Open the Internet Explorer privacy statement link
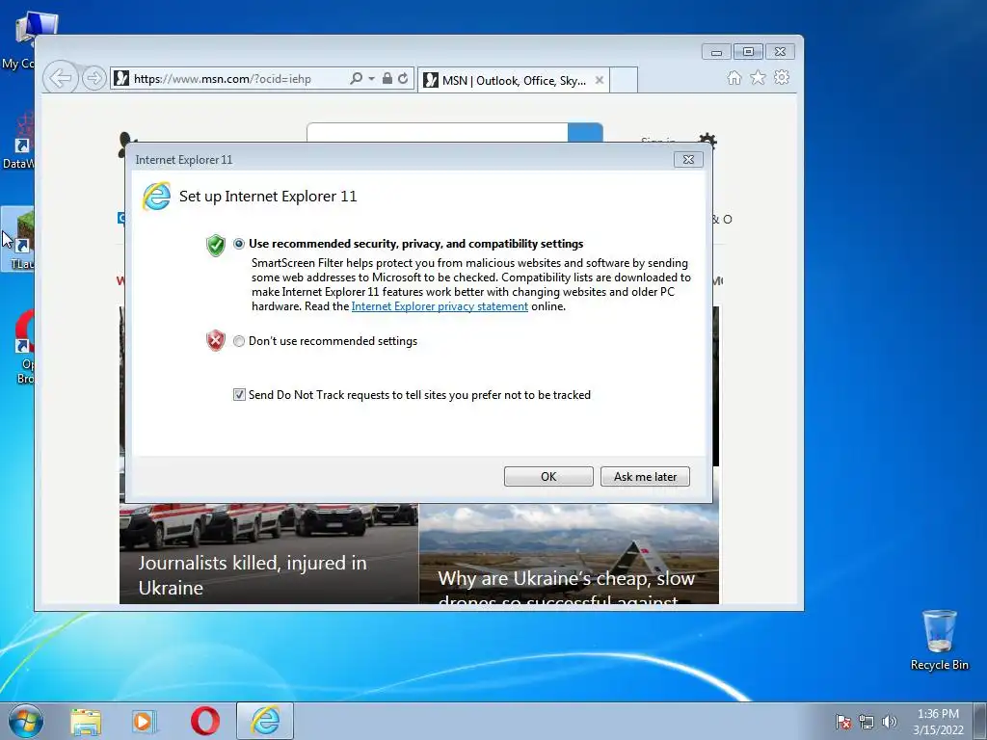This screenshot has width=987, height=740. 440,306
